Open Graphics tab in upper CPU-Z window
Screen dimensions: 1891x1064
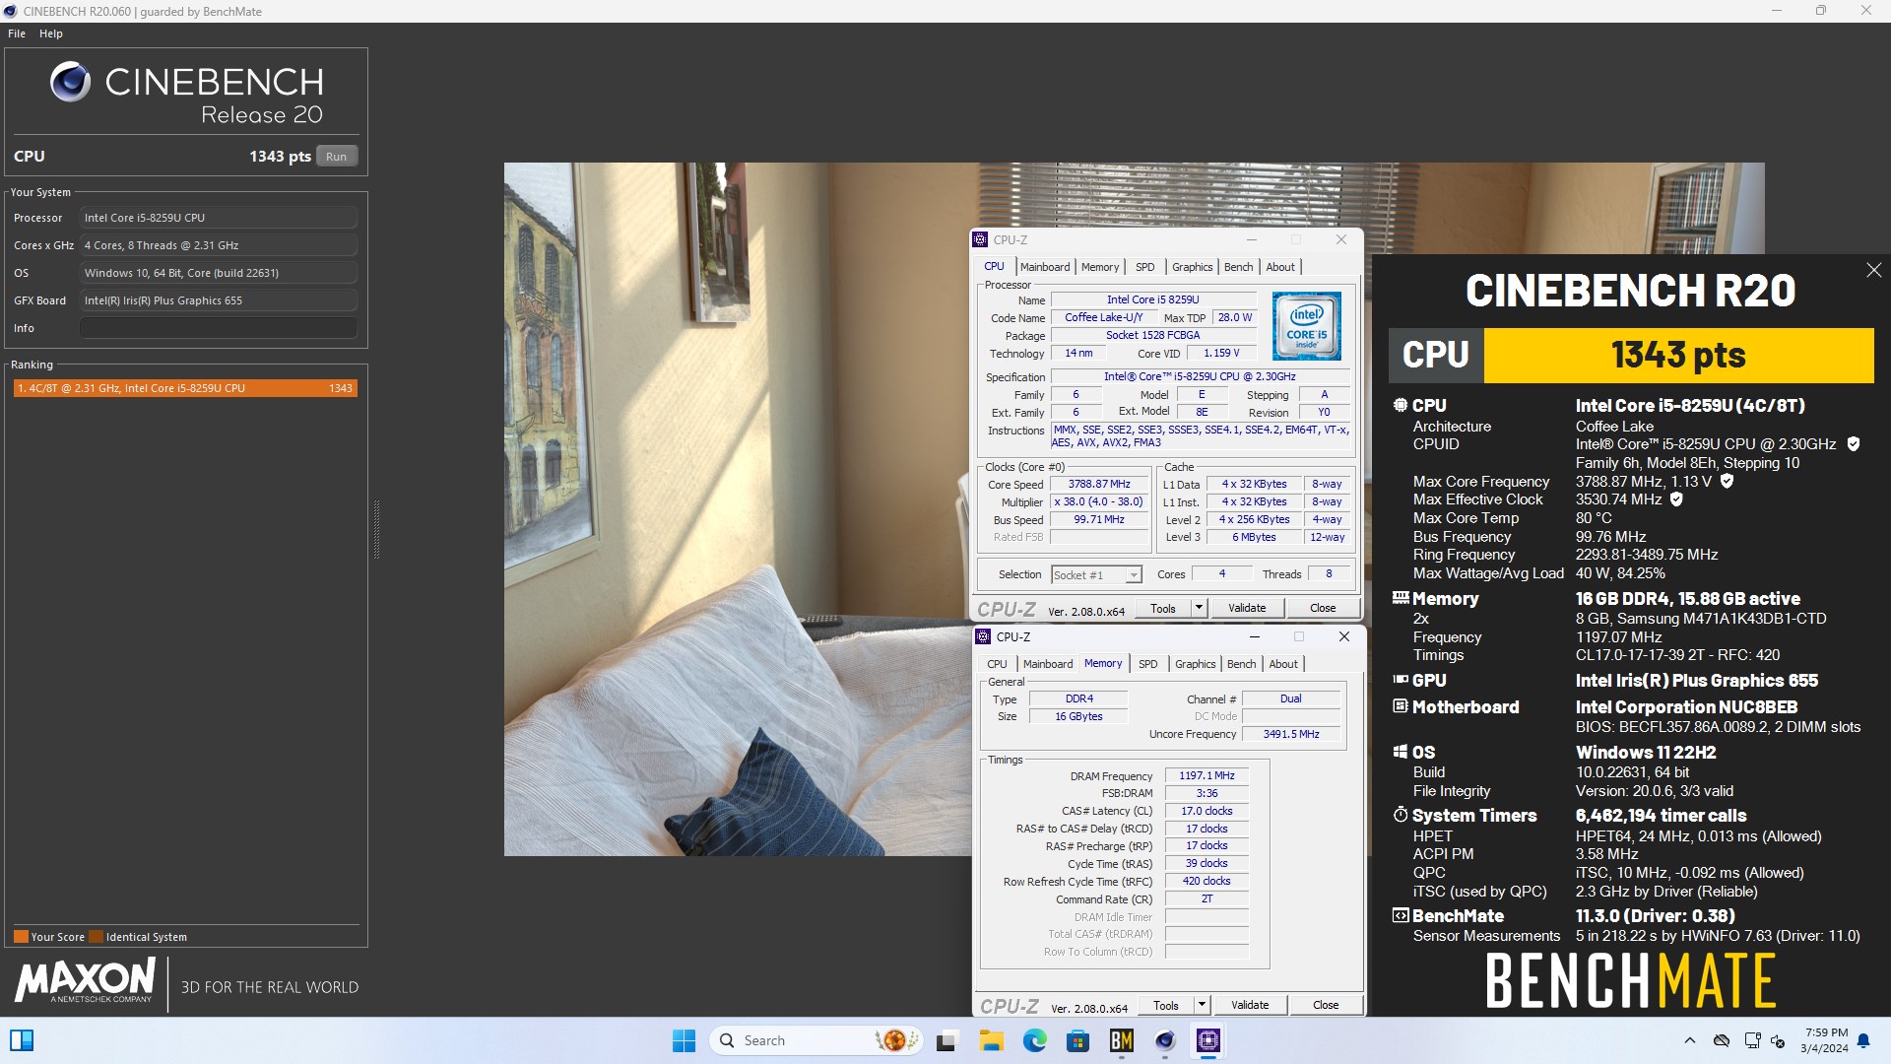(1192, 267)
